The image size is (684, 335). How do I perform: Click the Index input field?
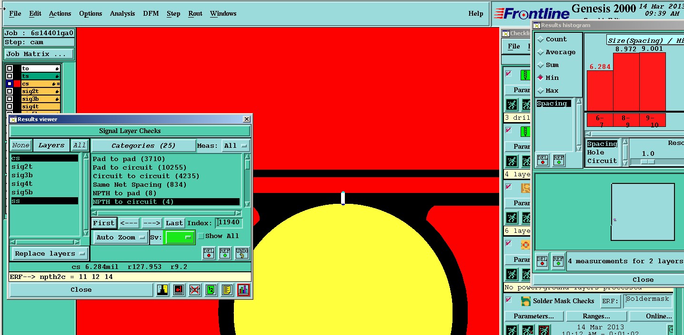click(229, 223)
